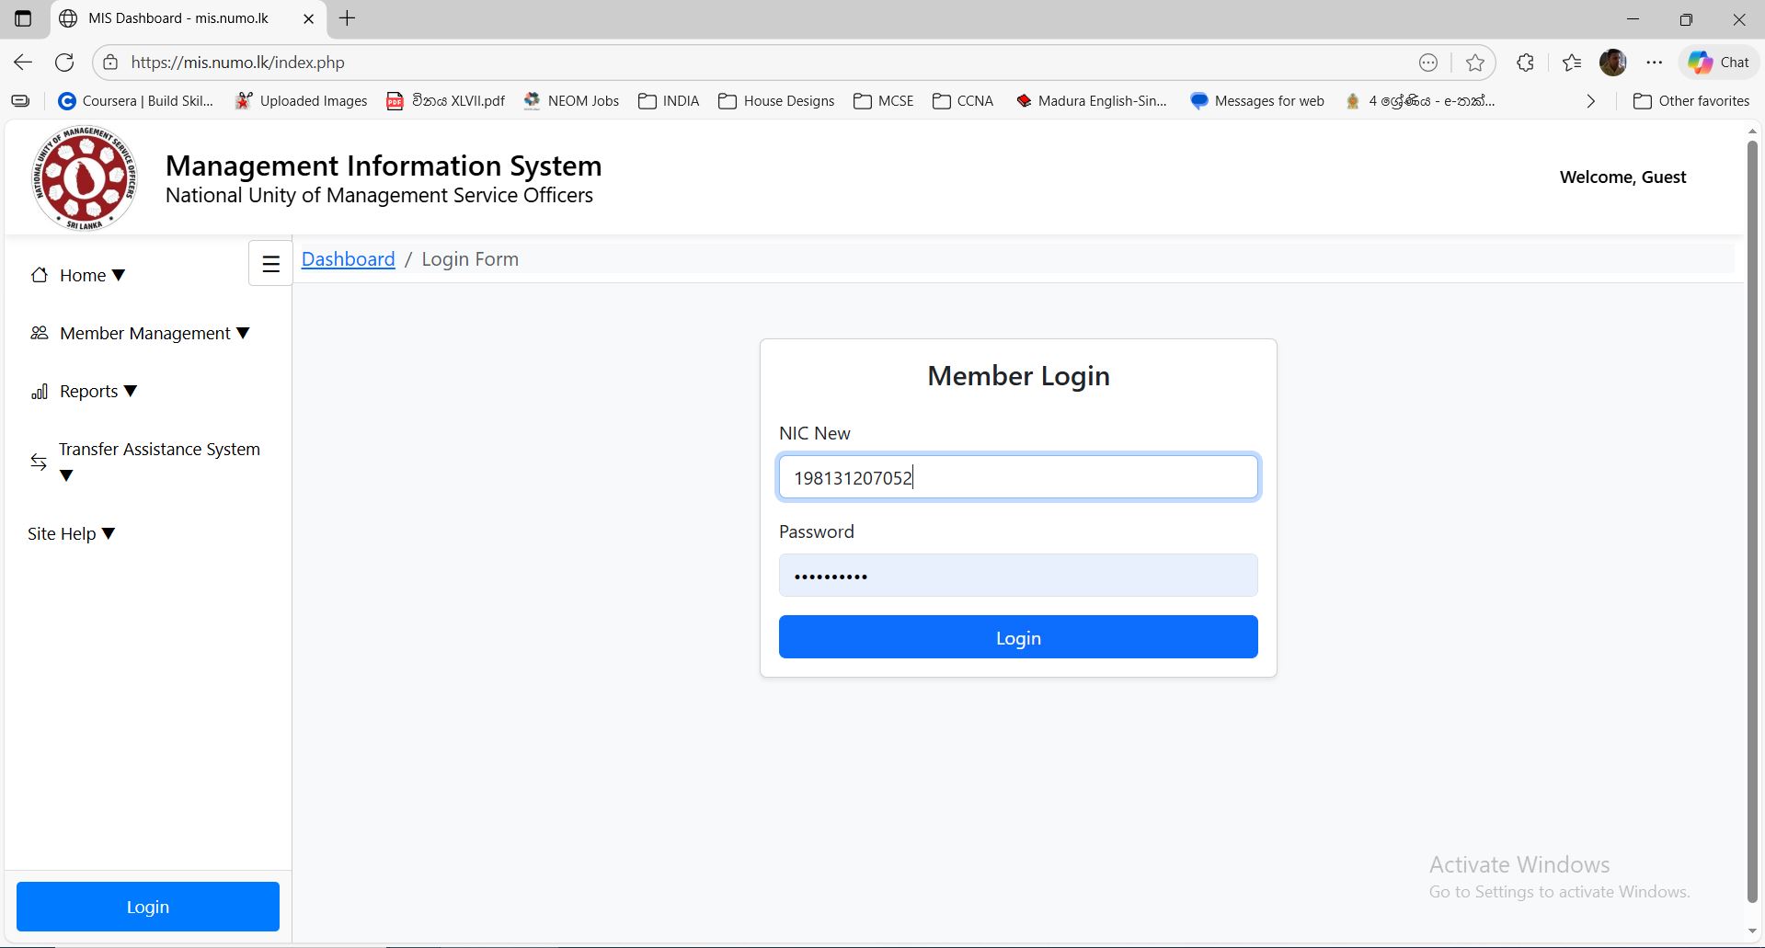
Task: Click the Login button in Member Login form
Action: [x=1017, y=636]
